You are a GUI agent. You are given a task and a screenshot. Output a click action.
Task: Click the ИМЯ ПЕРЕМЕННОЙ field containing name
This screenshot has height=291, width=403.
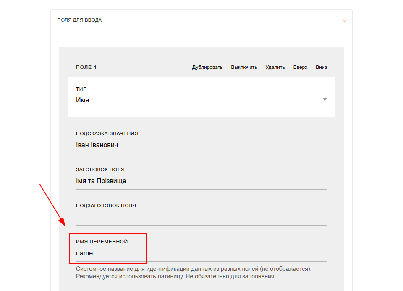click(x=201, y=254)
